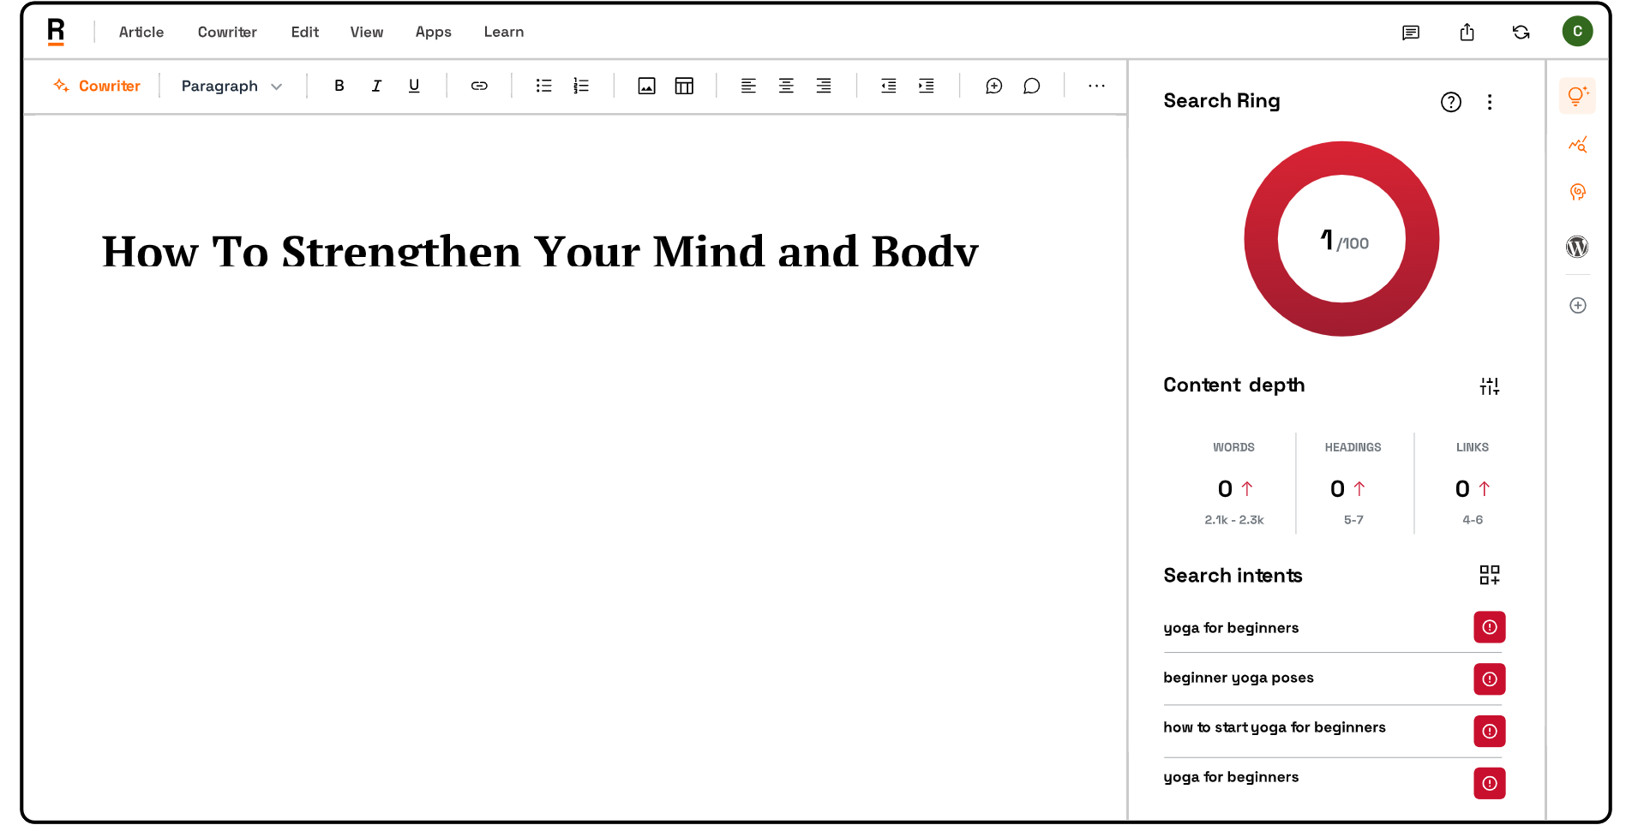Open Search Ring more options menu

(1490, 102)
